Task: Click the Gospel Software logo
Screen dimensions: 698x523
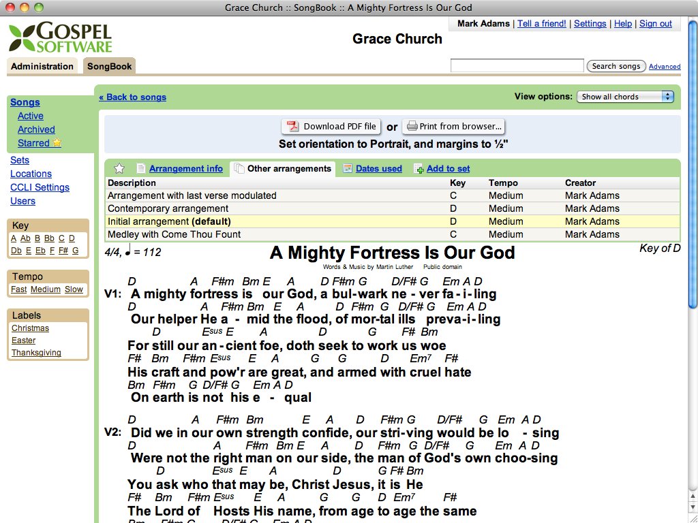Action: [x=61, y=37]
